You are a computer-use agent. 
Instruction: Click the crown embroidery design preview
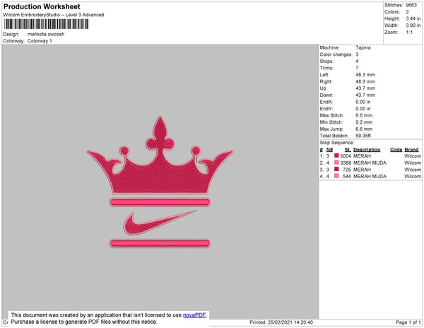coord(160,155)
